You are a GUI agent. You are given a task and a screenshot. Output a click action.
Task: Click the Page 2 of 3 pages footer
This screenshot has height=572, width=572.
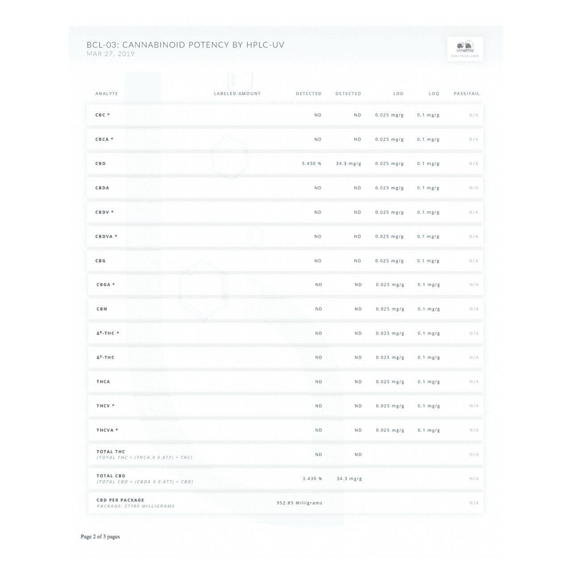101,537
